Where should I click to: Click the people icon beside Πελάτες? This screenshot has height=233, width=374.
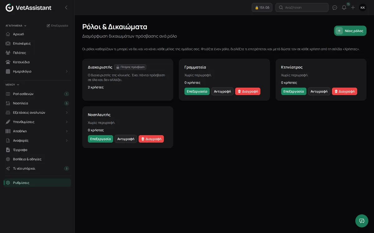click(8, 53)
